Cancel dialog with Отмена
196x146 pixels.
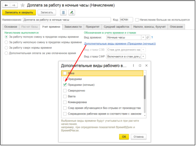pyautogui.click(x=138, y=137)
